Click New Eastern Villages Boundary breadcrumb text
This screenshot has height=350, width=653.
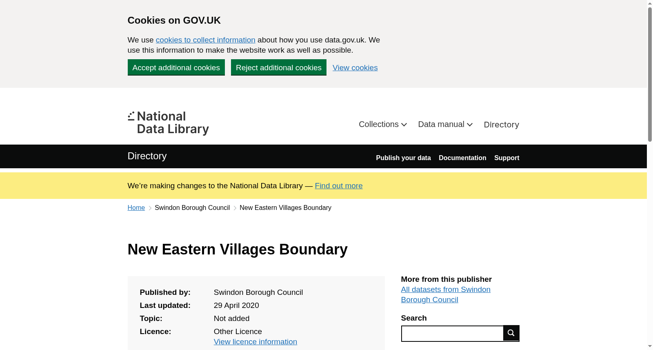tap(285, 208)
